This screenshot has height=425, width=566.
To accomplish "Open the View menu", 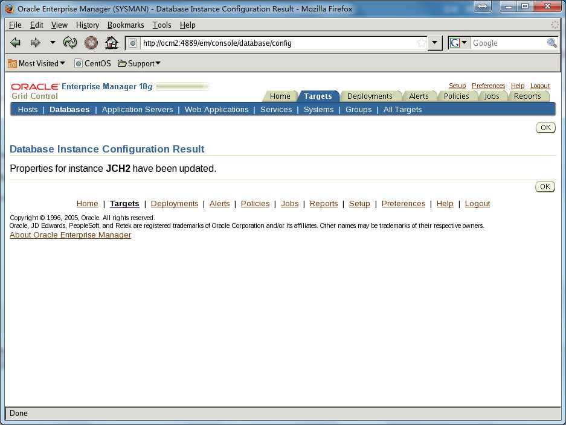I will (x=59, y=25).
